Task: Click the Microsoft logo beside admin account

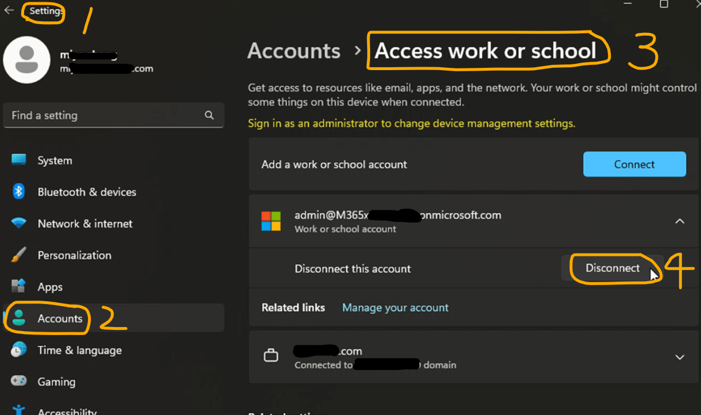Action: click(271, 221)
